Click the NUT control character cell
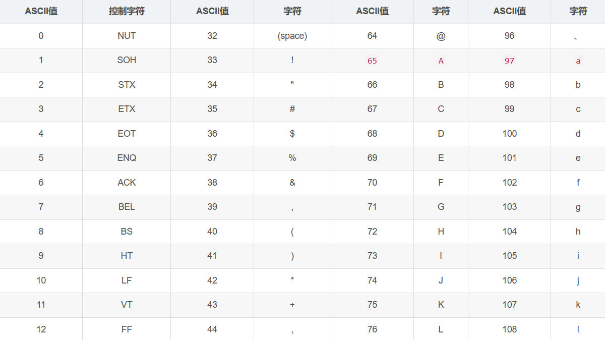 (x=127, y=36)
